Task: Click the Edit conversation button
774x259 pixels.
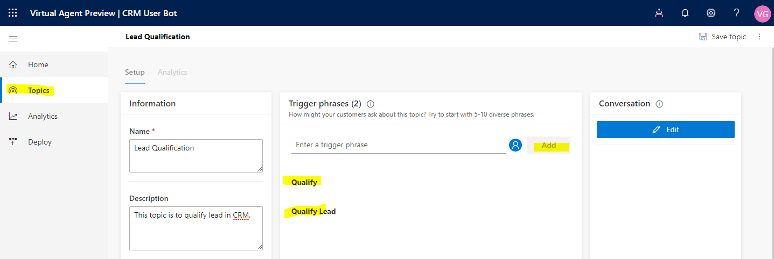Action: (x=665, y=129)
